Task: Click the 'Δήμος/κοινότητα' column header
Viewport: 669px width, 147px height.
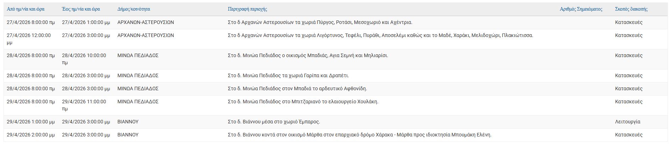Action: (134, 9)
